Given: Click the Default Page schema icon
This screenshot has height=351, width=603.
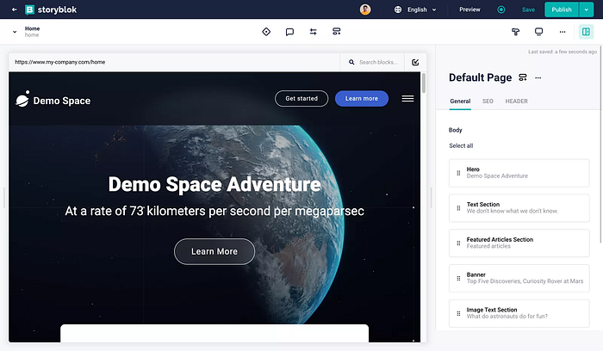Looking at the screenshot, I should pos(523,77).
